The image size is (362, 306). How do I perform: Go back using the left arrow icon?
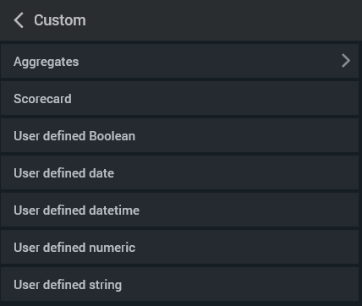[x=19, y=20]
